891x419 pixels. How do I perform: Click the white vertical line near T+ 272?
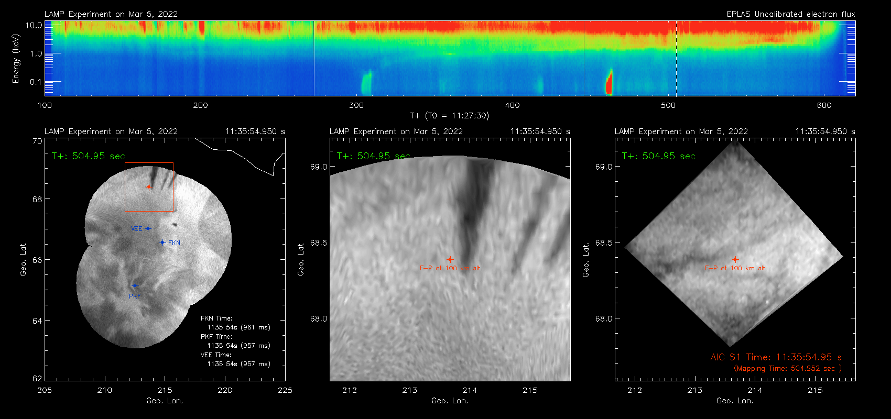[314, 58]
